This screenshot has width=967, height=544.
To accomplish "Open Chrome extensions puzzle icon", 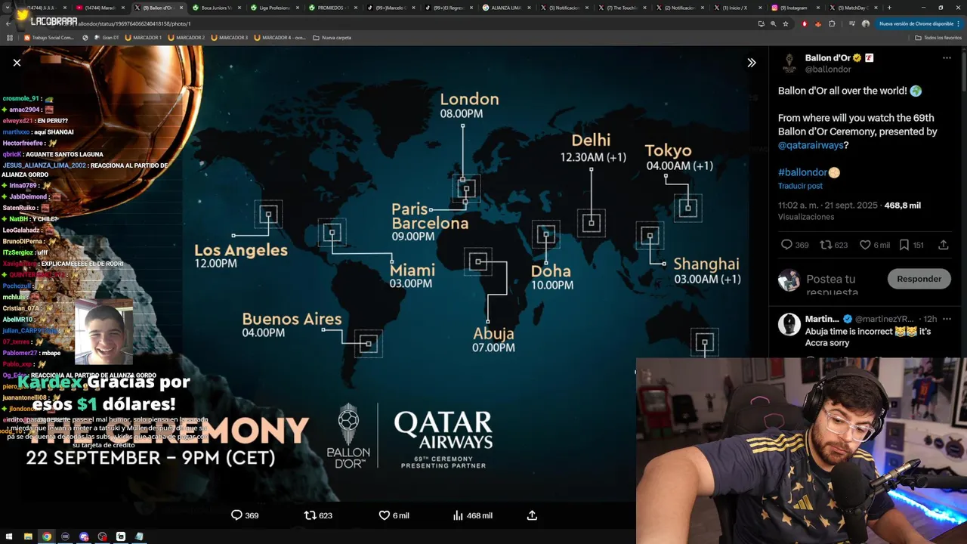I will coord(832,23).
